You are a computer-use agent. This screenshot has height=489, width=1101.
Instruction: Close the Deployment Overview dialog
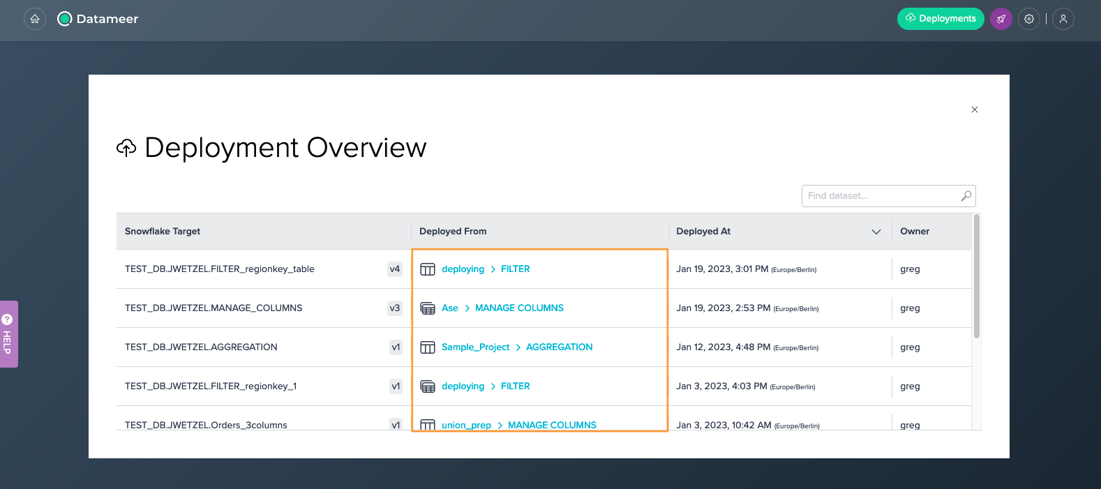[x=975, y=110]
